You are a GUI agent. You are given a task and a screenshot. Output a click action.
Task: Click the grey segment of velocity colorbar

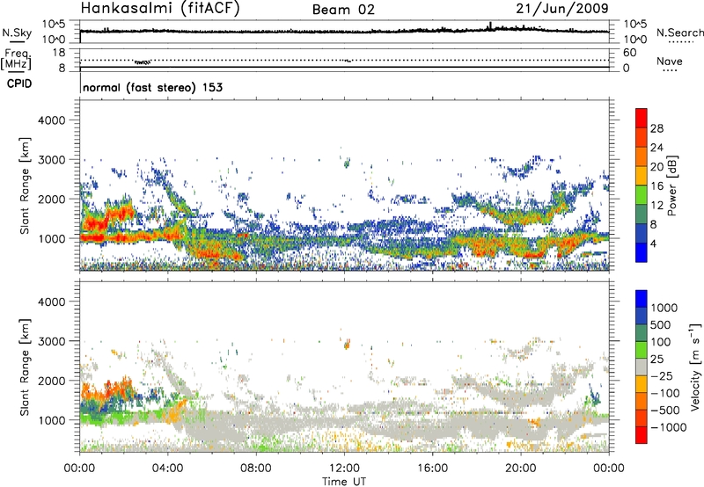tap(642, 367)
